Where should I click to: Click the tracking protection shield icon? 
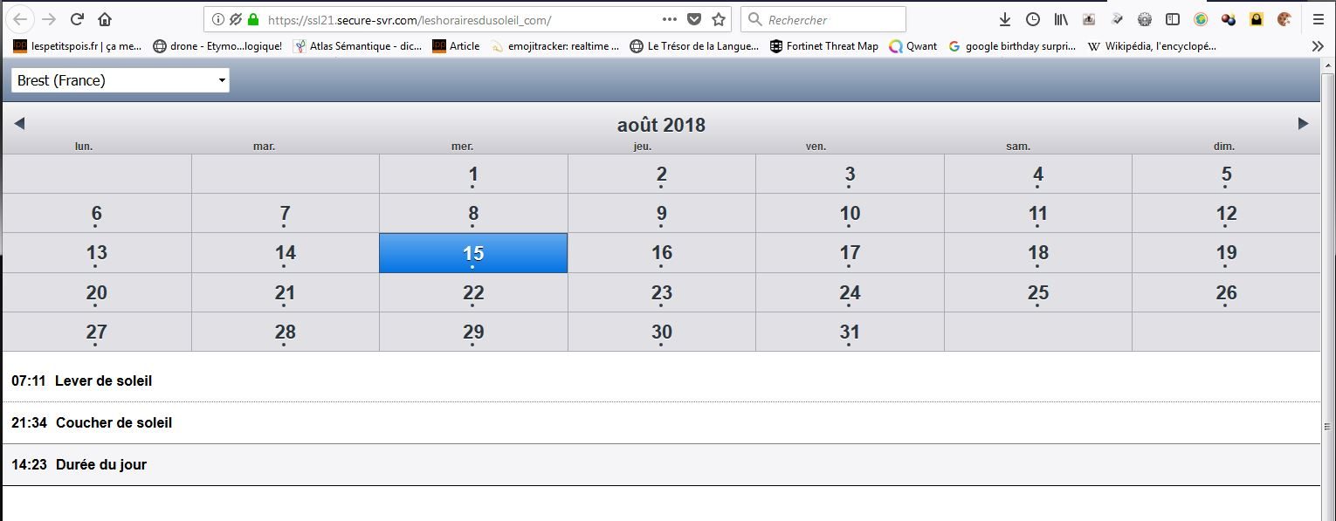[236, 19]
